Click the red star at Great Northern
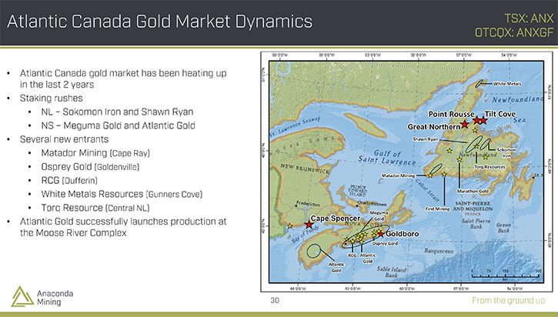The image size is (558, 317). tap(465, 124)
